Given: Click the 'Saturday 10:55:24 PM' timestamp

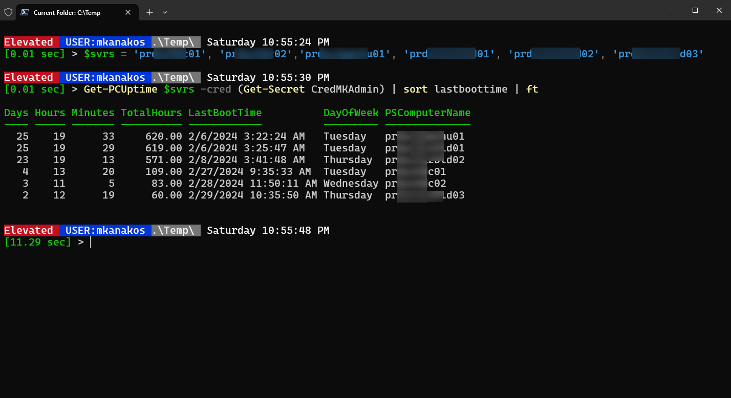Looking at the screenshot, I should pos(268,41).
